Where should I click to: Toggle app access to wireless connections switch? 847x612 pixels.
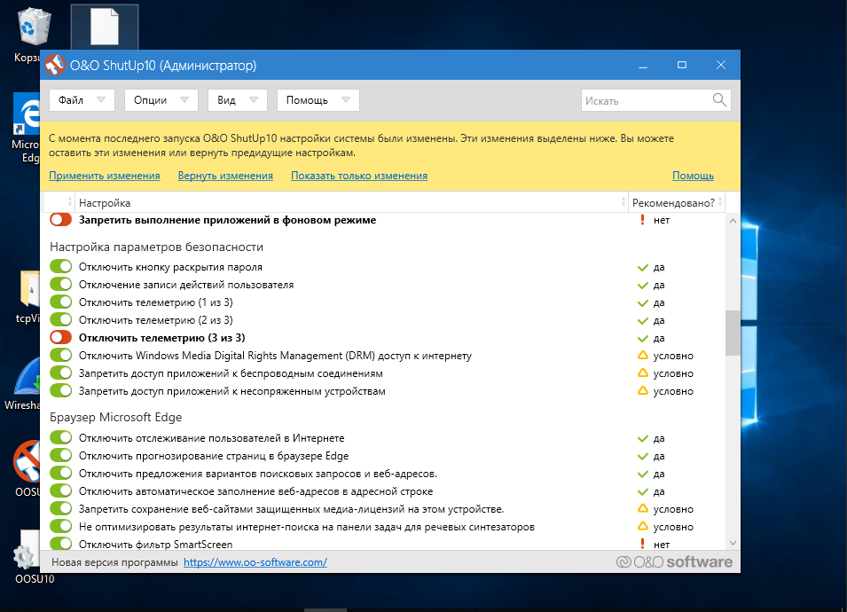60,373
